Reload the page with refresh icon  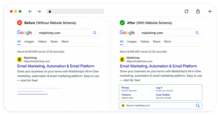pos(186,11)
